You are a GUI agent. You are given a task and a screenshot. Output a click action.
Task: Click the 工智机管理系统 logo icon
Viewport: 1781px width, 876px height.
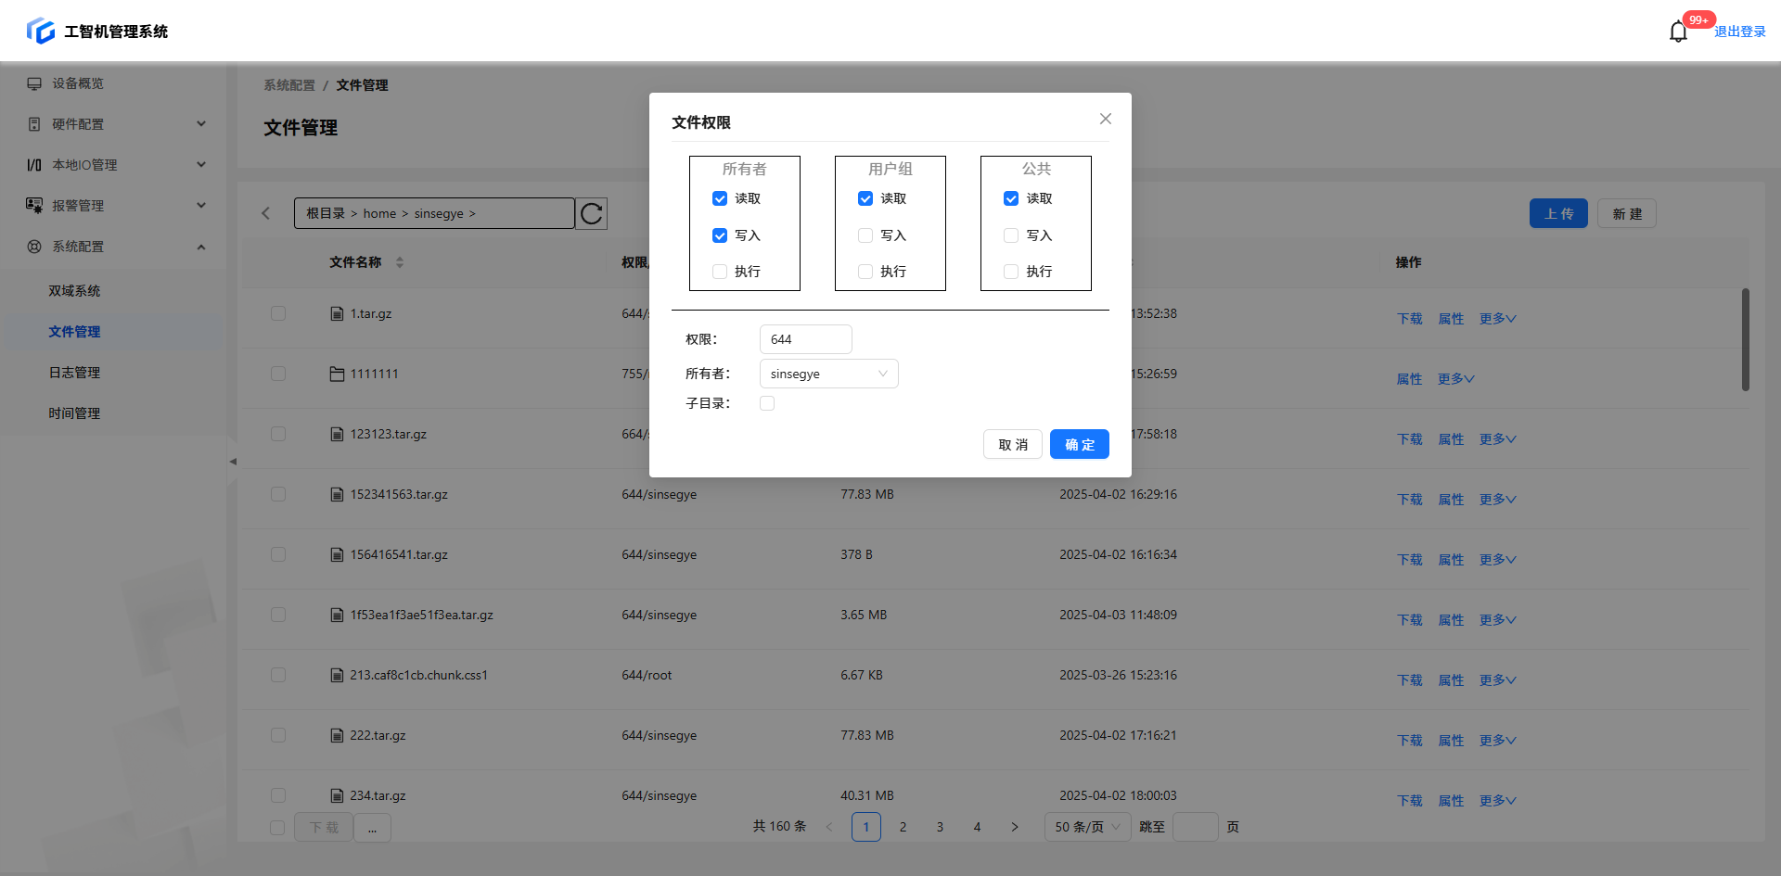click(41, 31)
